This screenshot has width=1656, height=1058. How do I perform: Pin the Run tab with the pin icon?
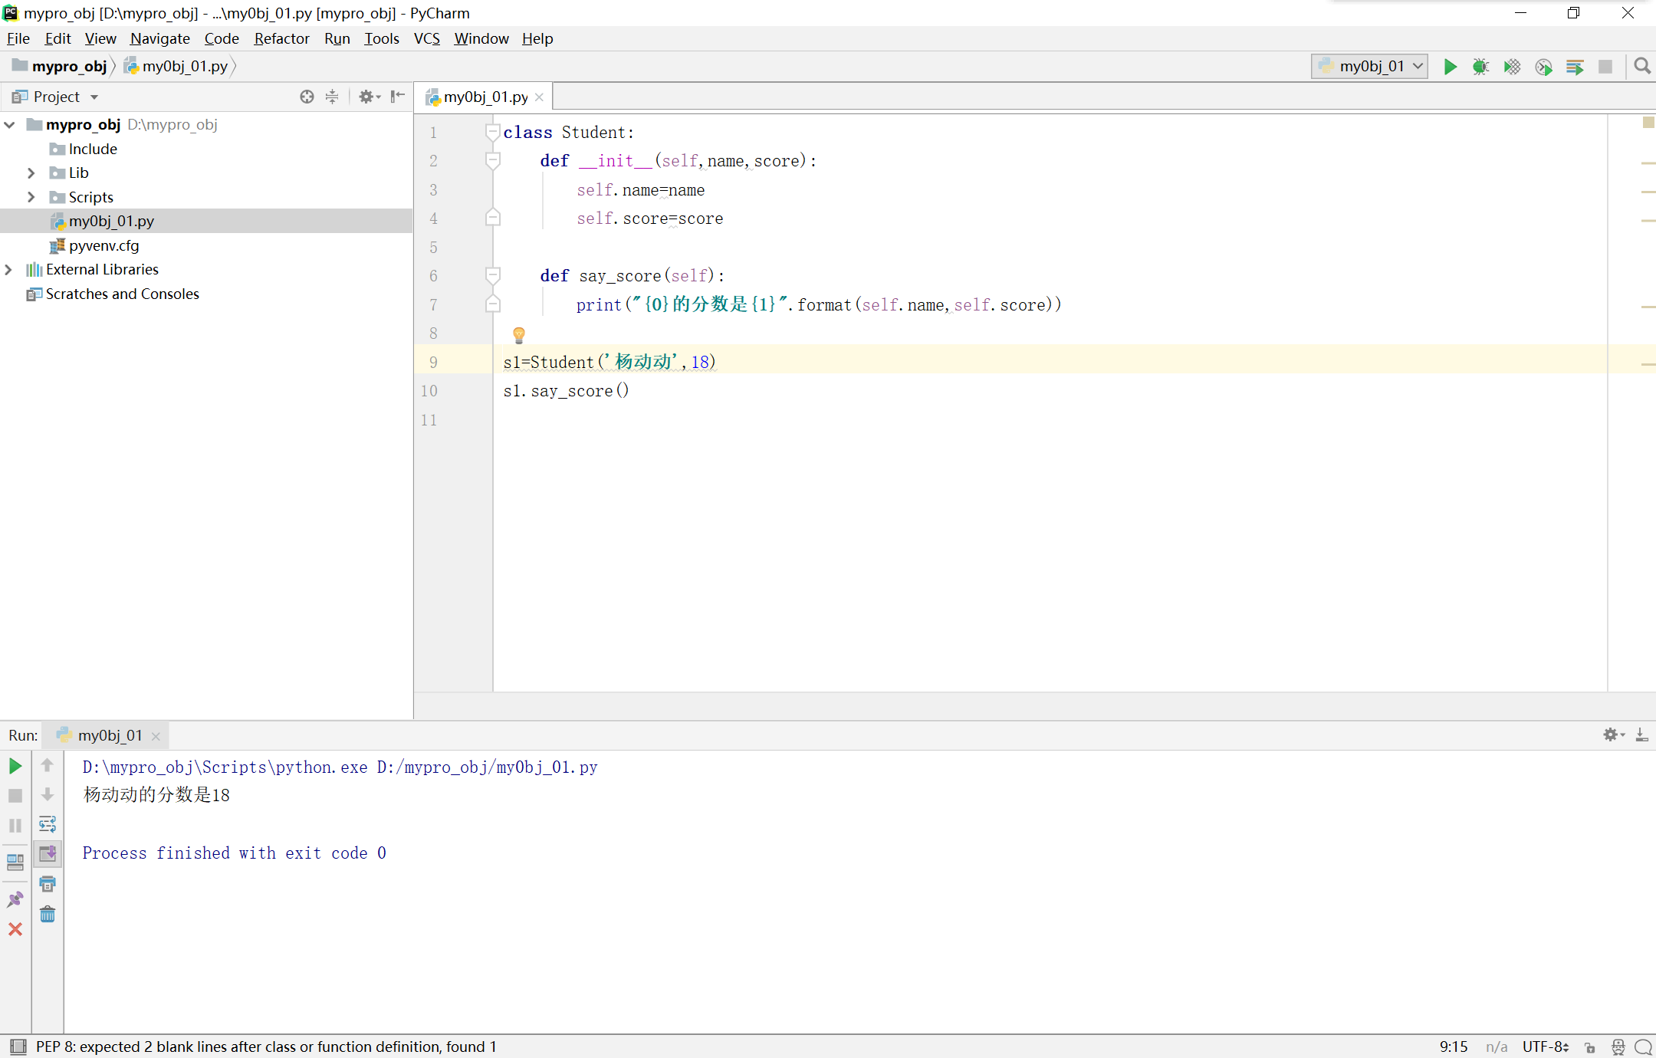15,899
